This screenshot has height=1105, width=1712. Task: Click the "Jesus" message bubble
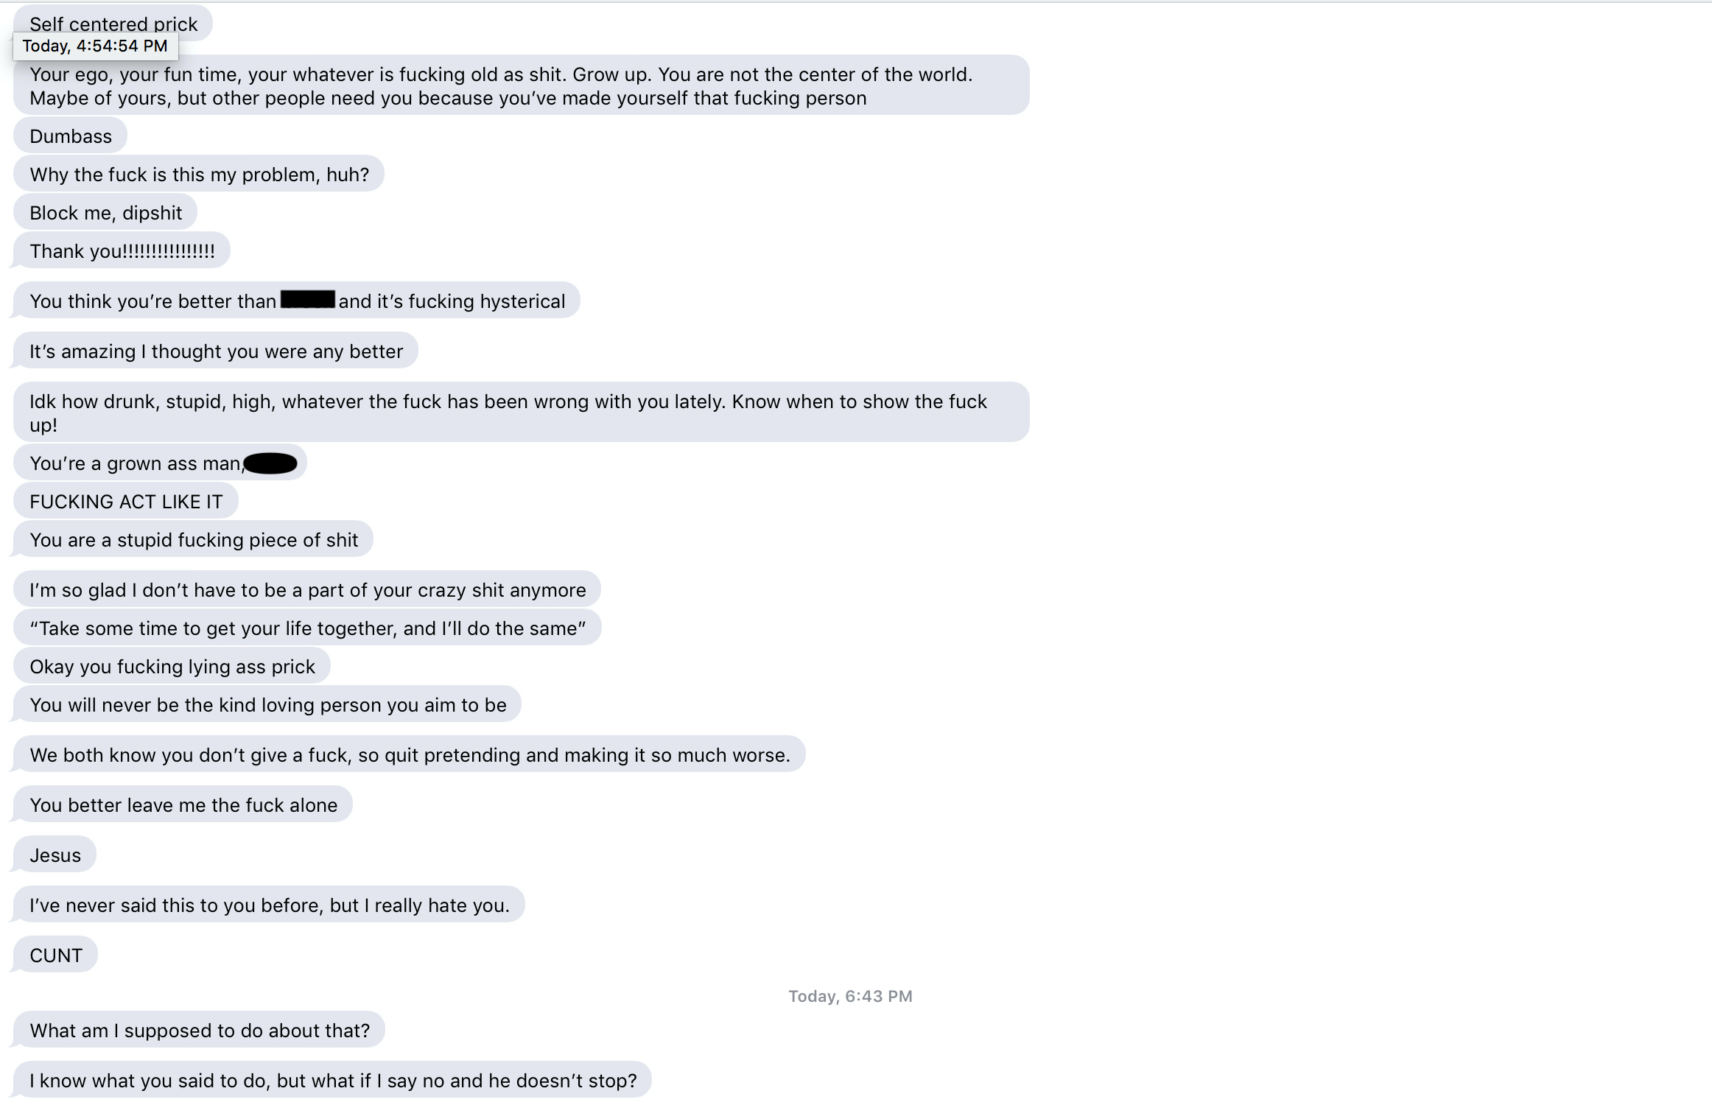(55, 855)
